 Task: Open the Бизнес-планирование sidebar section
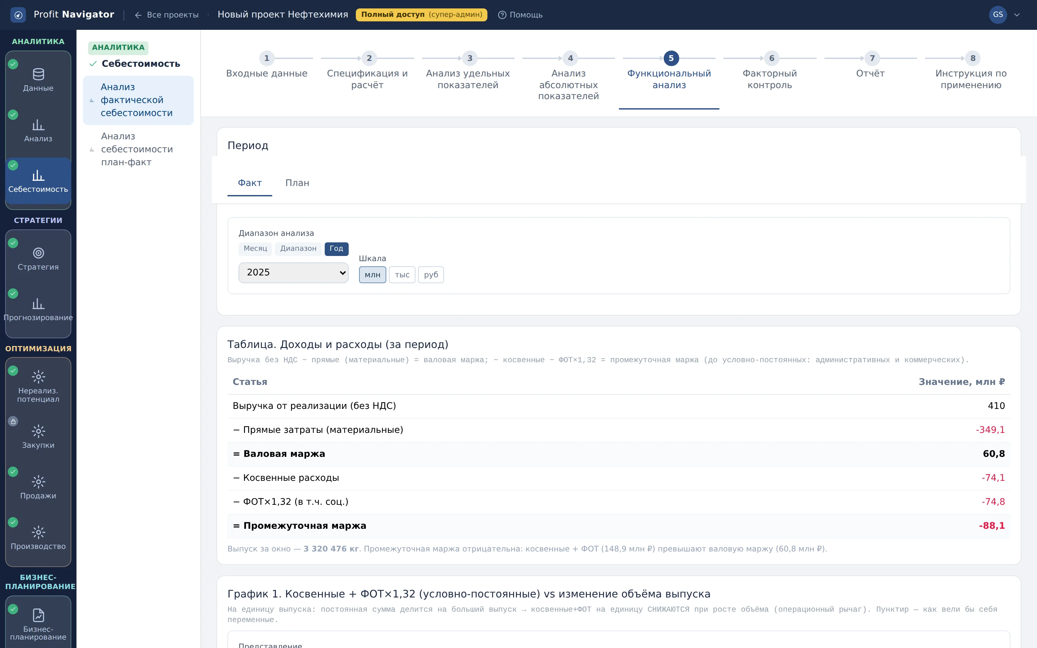click(38, 624)
